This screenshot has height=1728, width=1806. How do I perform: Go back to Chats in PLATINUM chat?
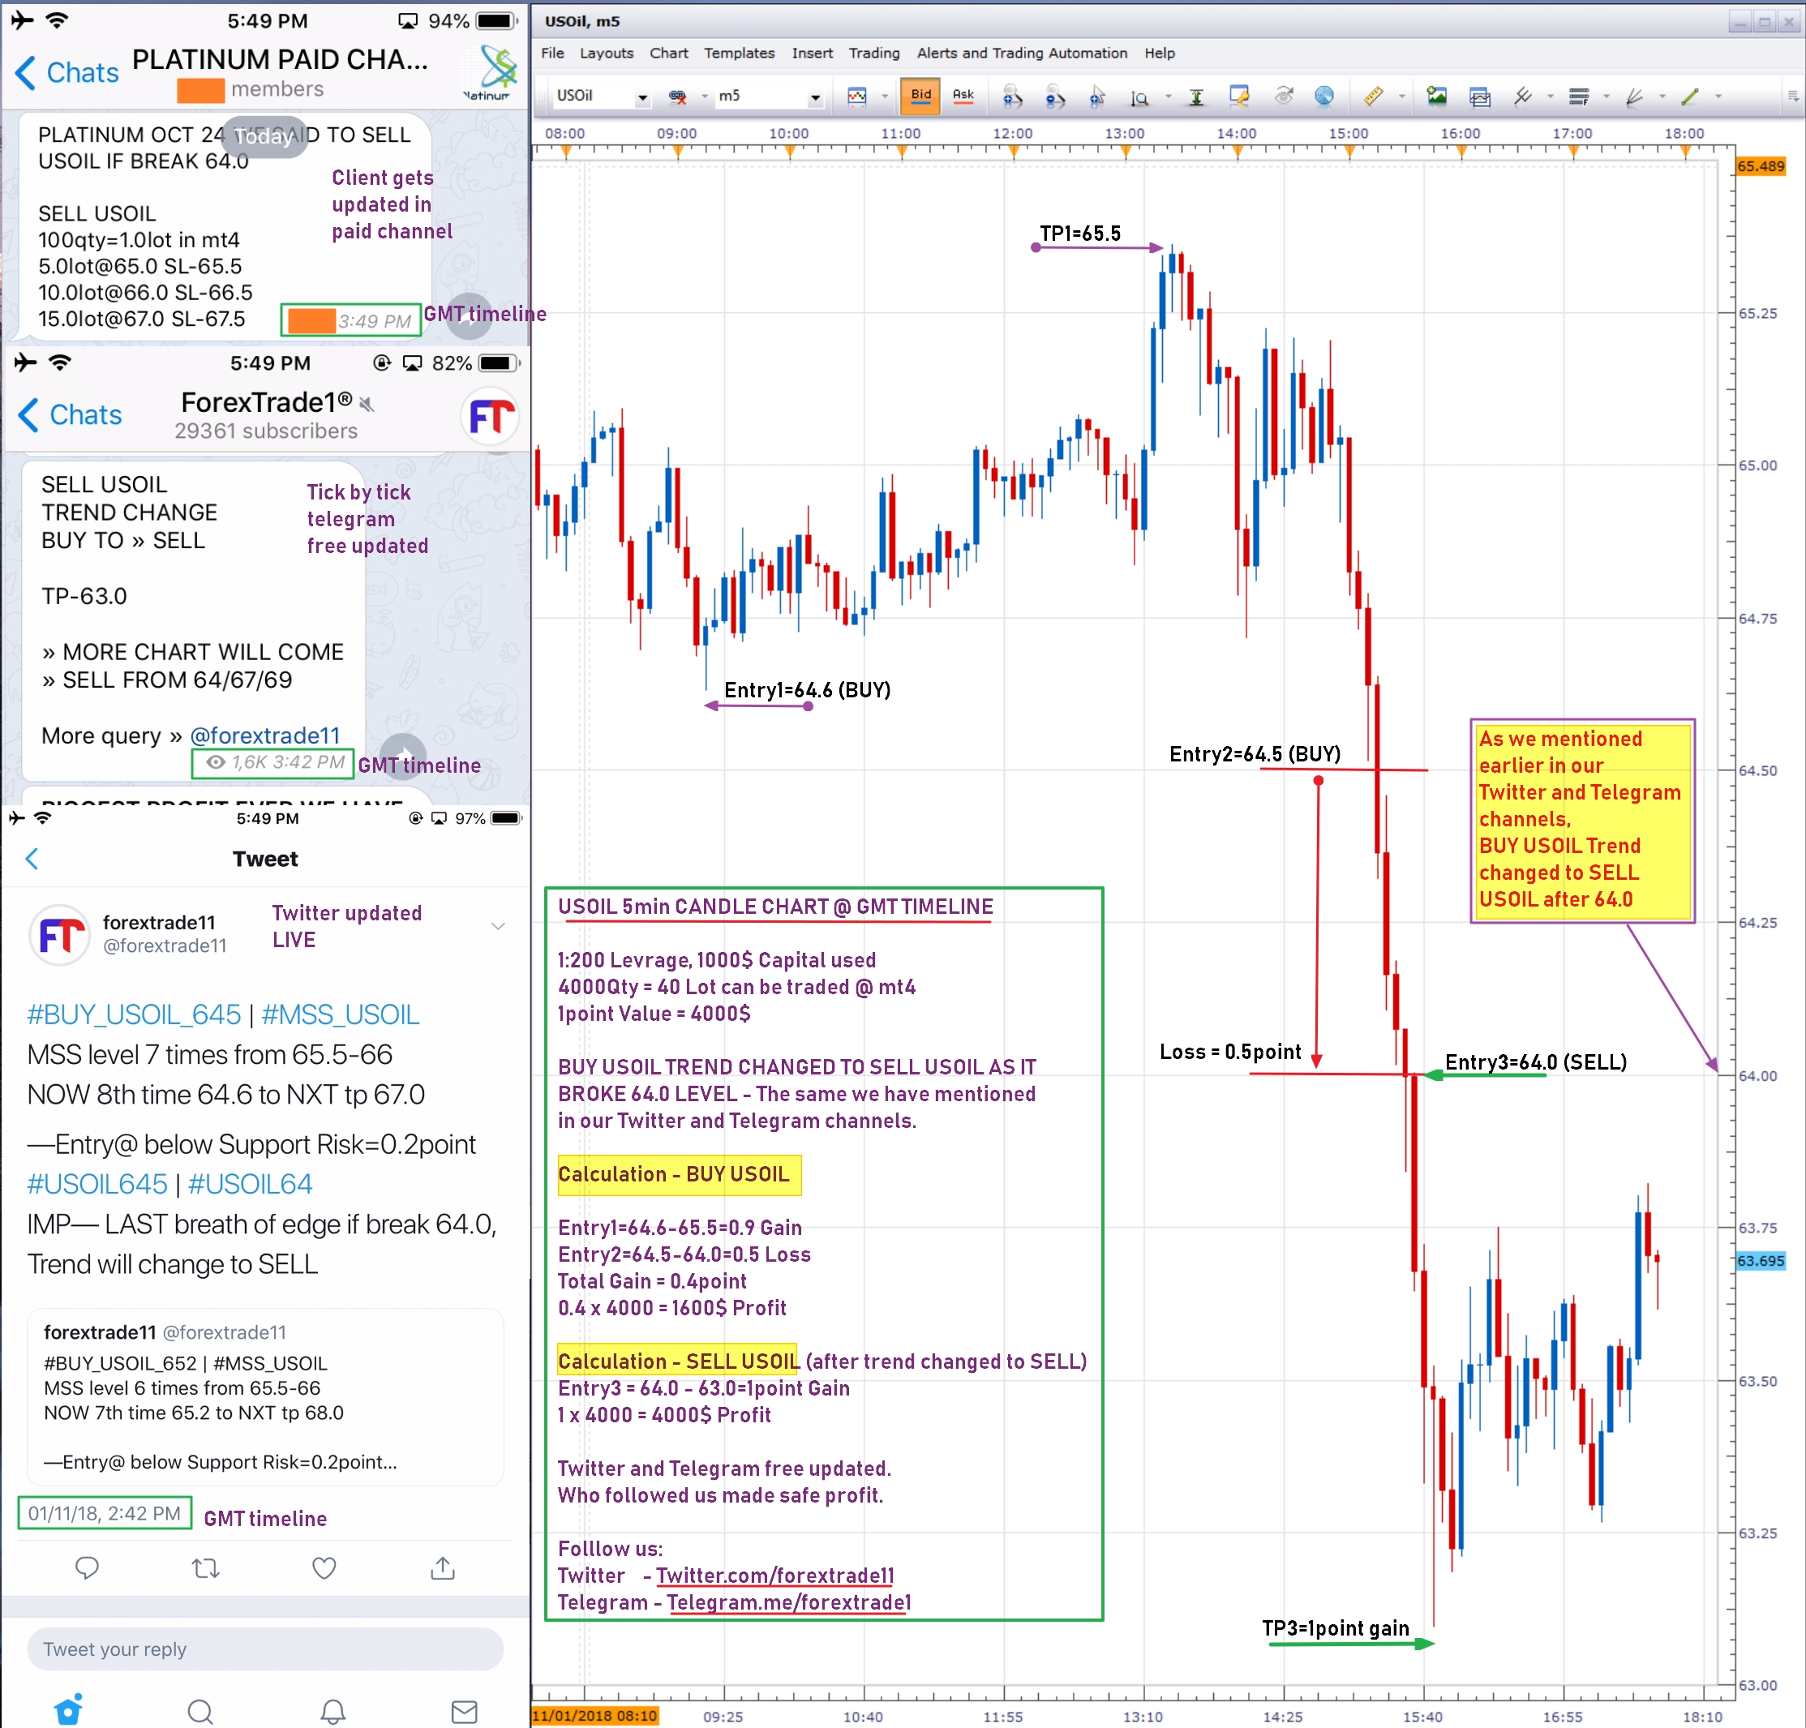coord(67,73)
